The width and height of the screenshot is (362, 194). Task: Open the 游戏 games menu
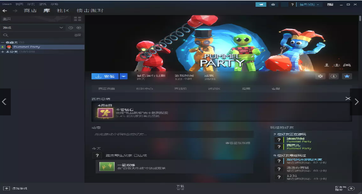[43, 4]
